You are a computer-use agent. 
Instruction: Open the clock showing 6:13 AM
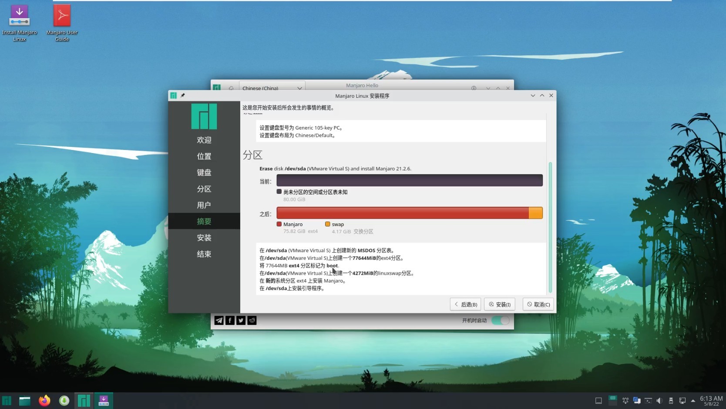[x=711, y=401]
